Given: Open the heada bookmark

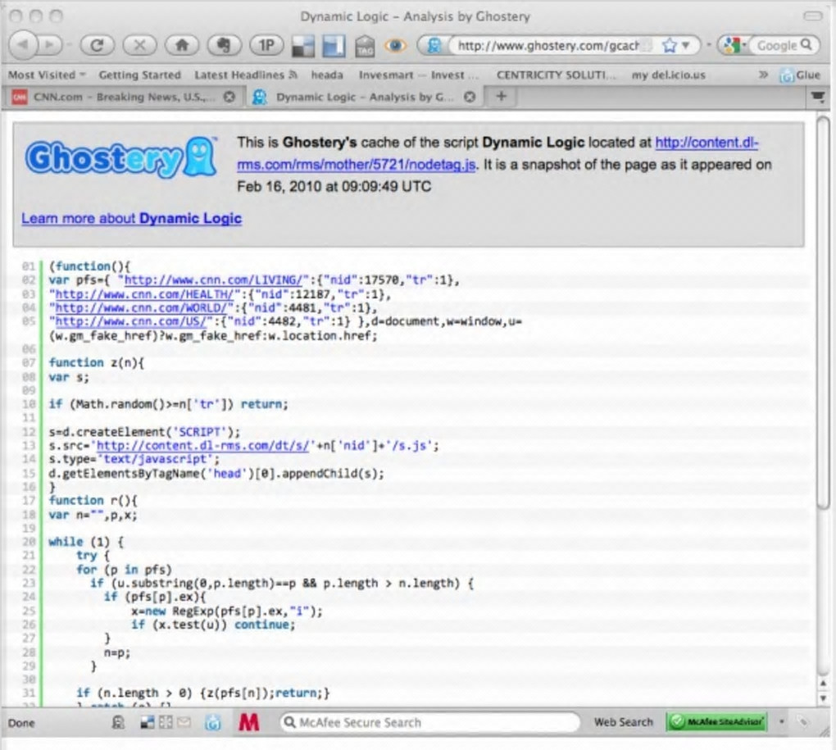Looking at the screenshot, I should (327, 75).
